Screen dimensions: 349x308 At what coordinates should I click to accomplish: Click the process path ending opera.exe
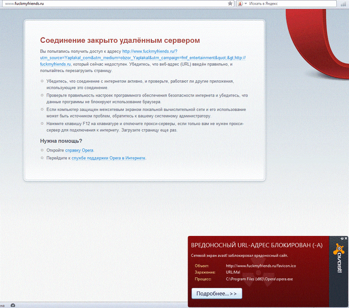259,279
